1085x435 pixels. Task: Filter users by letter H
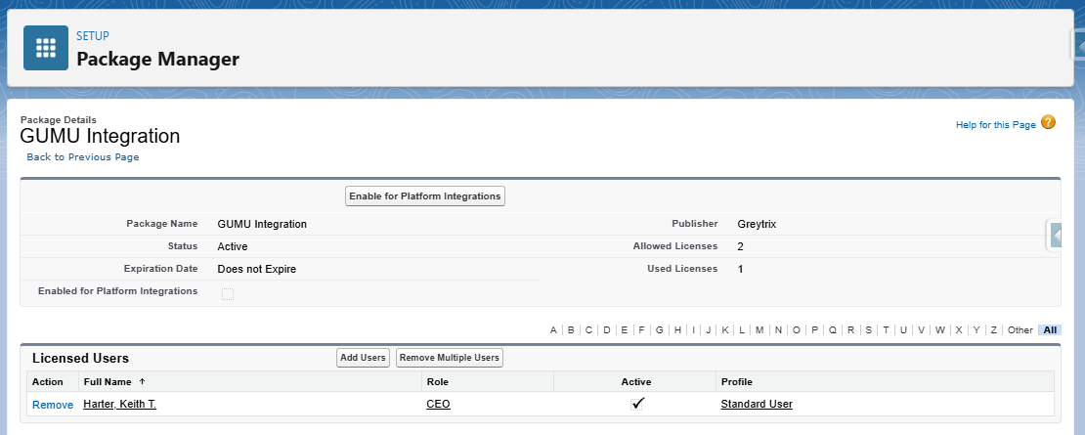pyautogui.click(x=678, y=329)
